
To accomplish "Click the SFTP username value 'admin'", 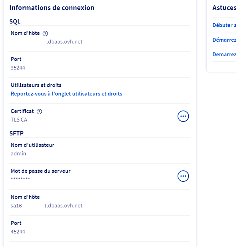I will [19, 154].
